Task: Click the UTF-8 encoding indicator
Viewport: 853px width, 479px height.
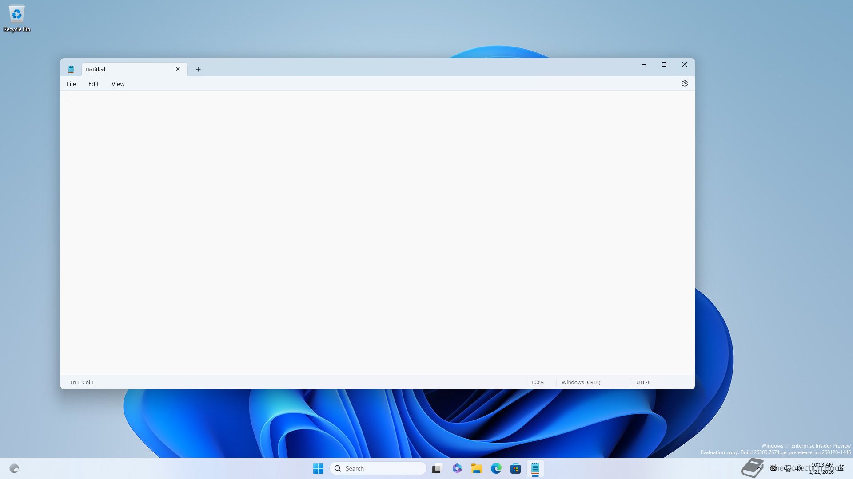Action: tap(643, 382)
